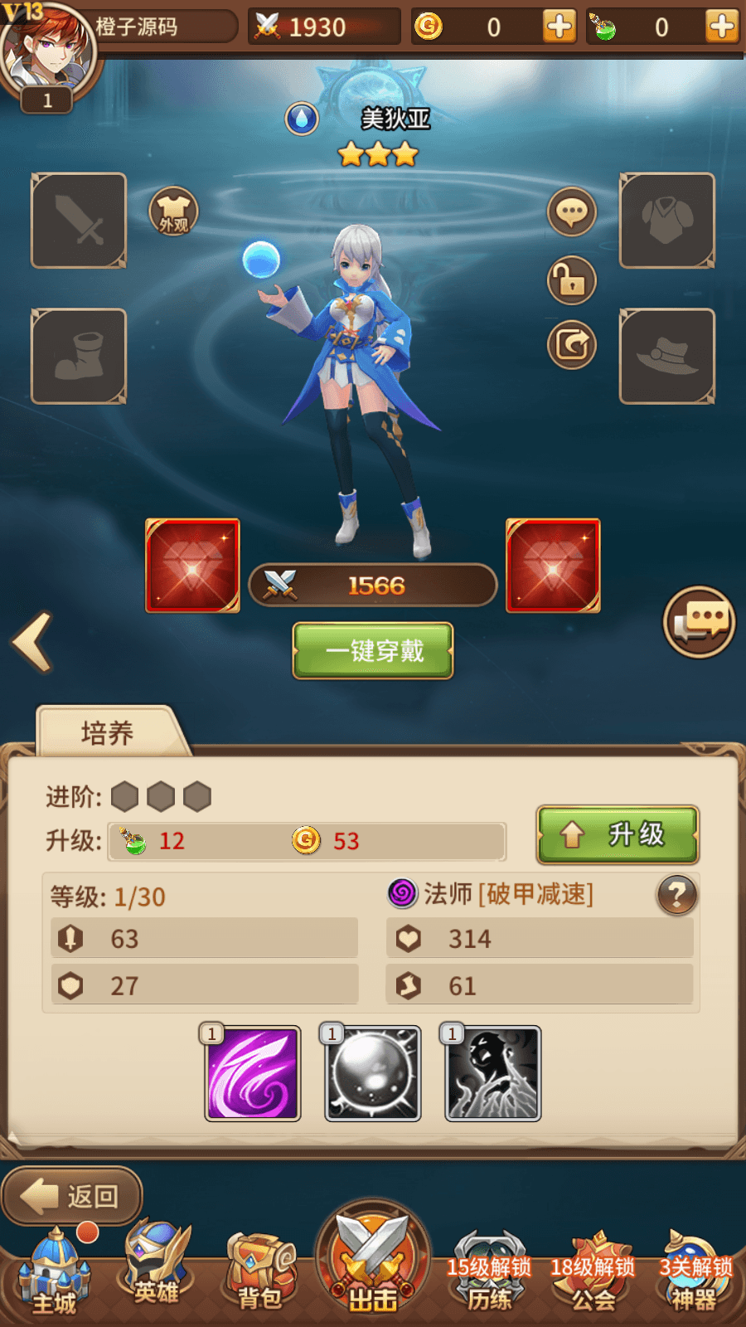
Task: Add gold coins with plus button
Action: [559, 27]
